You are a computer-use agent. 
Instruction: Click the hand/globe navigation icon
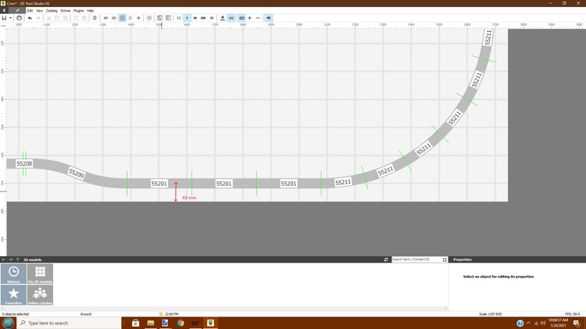point(19,18)
